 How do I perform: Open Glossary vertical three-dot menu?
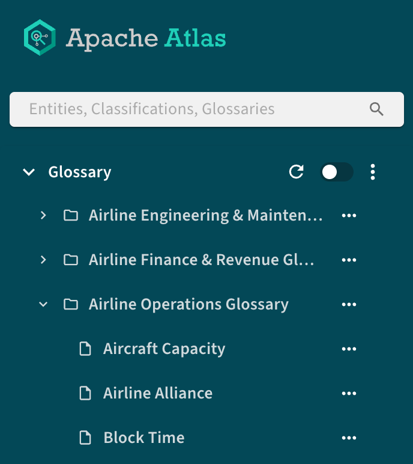pos(373,172)
